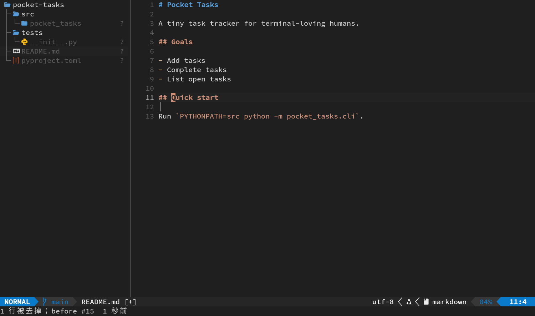
Task: Open pyproject.toml in the file tree
Action: pos(51,61)
